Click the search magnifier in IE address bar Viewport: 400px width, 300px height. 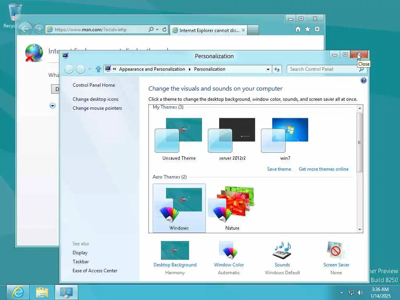[x=151, y=29]
